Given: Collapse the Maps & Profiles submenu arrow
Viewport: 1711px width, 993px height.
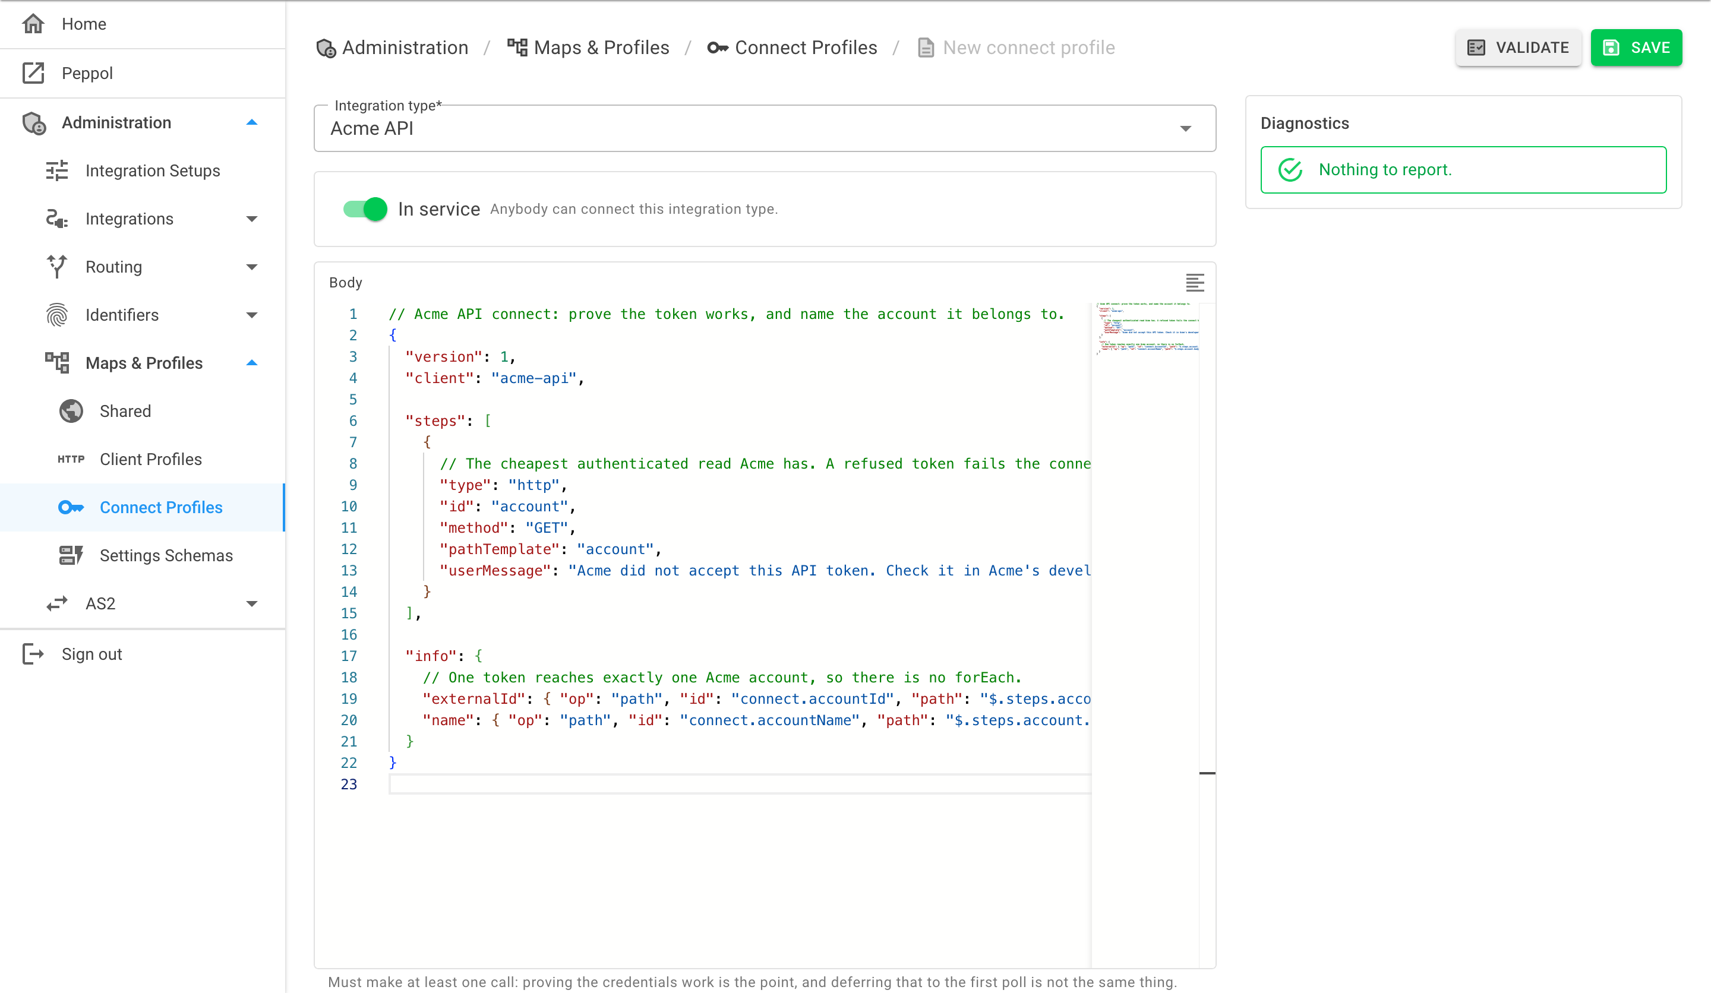Looking at the screenshot, I should pyautogui.click(x=252, y=363).
